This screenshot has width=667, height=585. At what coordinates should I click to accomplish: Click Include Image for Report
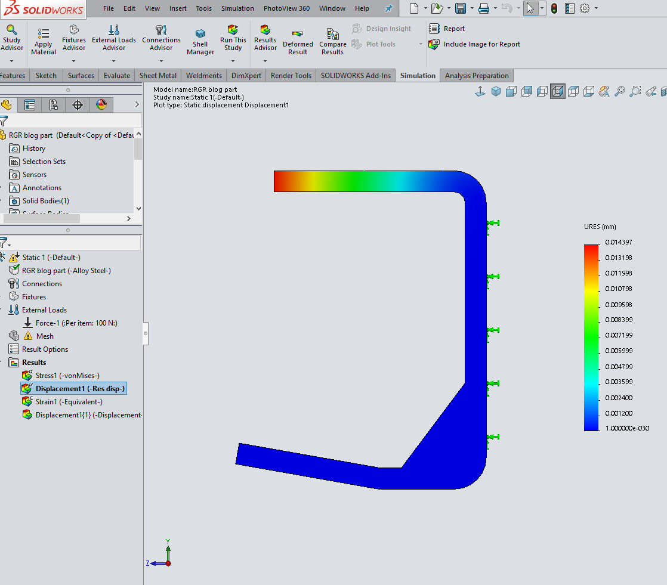[474, 44]
